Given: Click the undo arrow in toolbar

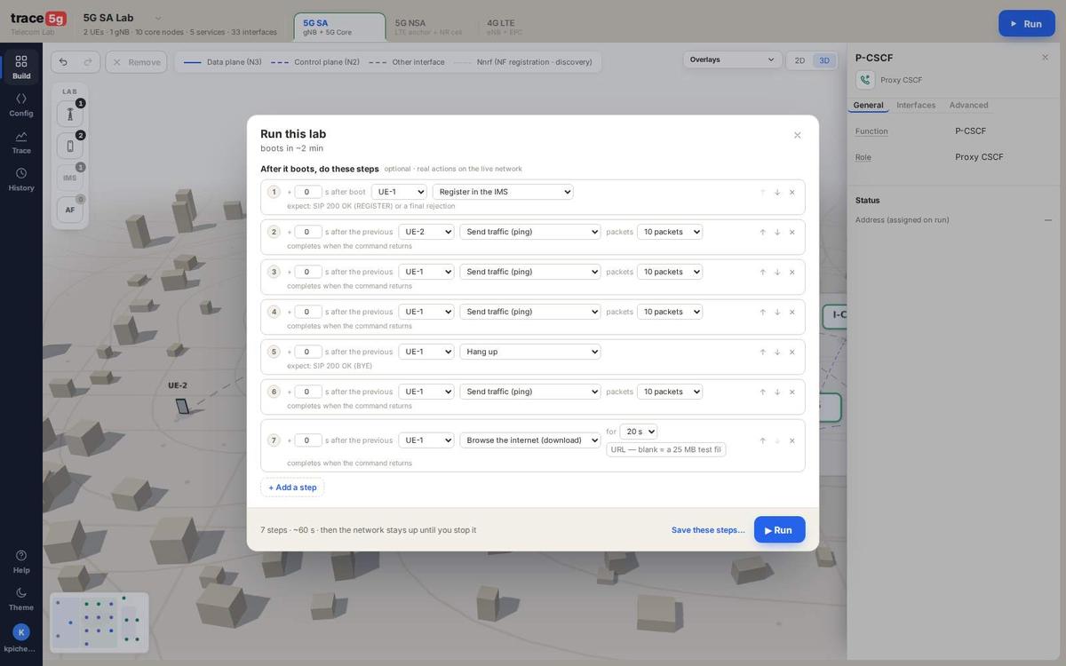Looking at the screenshot, I should 63,62.
